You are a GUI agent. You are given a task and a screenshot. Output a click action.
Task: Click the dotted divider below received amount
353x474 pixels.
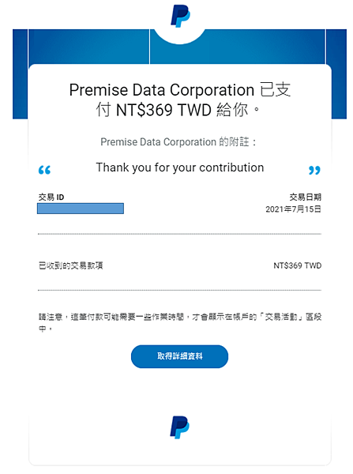coord(179,290)
